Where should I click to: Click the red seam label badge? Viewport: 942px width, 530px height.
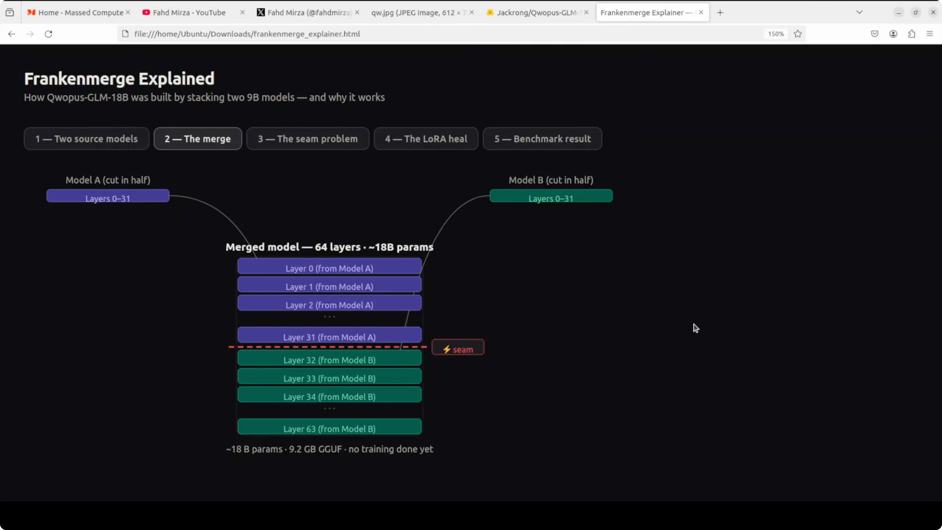[458, 347]
